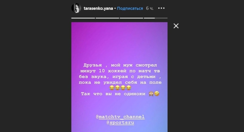
Task: Open the three-dots story options menu
Action: point(161,8)
